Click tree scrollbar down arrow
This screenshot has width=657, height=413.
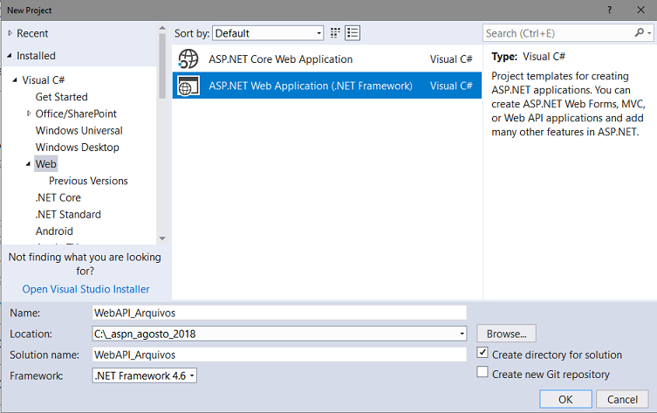(x=162, y=238)
